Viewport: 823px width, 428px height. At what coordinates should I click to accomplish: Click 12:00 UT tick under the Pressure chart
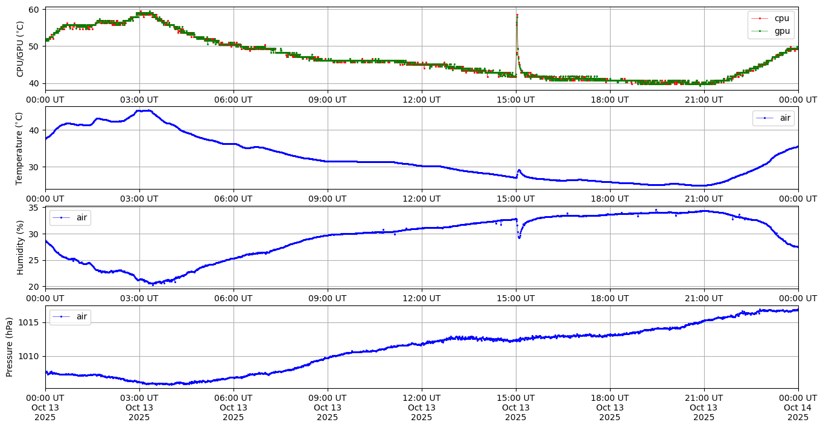pos(421,397)
